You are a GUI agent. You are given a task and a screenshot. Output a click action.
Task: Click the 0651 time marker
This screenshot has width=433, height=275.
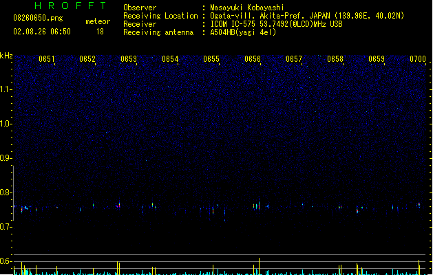(x=46, y=59)
